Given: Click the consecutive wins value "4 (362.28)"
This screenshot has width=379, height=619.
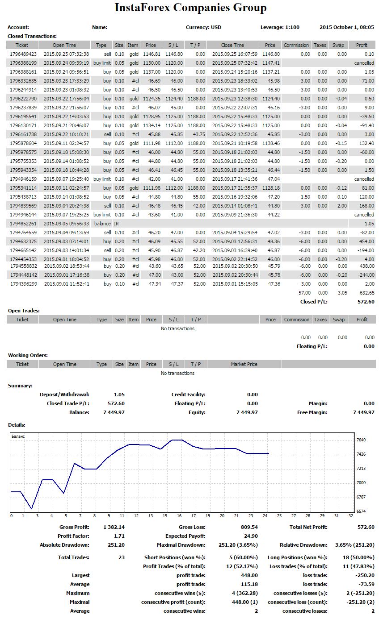Looking at the screenshot, I should click(244, 593).
